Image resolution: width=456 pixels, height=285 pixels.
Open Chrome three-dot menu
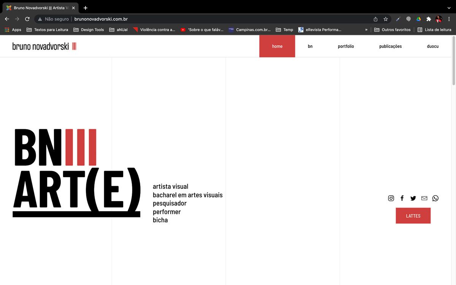point(449,19)
